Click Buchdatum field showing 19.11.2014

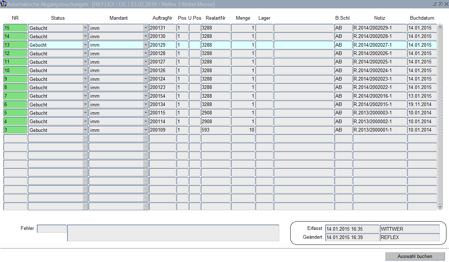point(422,105)
